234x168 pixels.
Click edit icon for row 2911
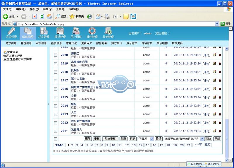pos(214,131)
